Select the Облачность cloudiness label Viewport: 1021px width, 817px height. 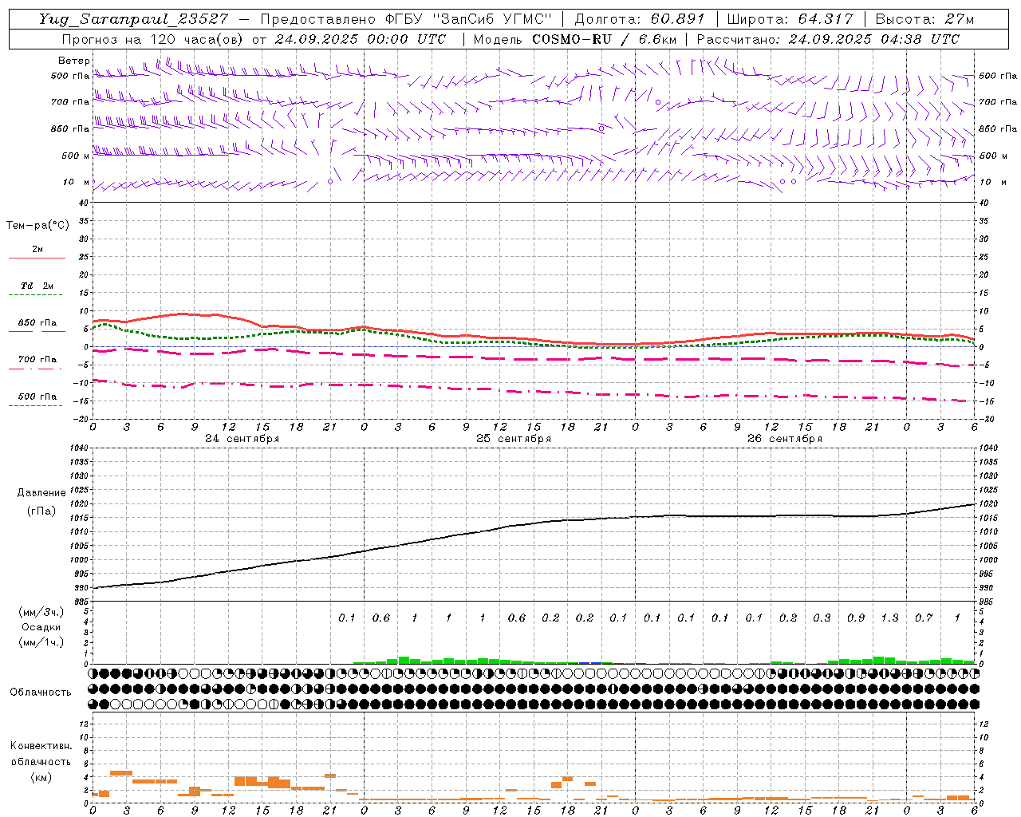41,693
